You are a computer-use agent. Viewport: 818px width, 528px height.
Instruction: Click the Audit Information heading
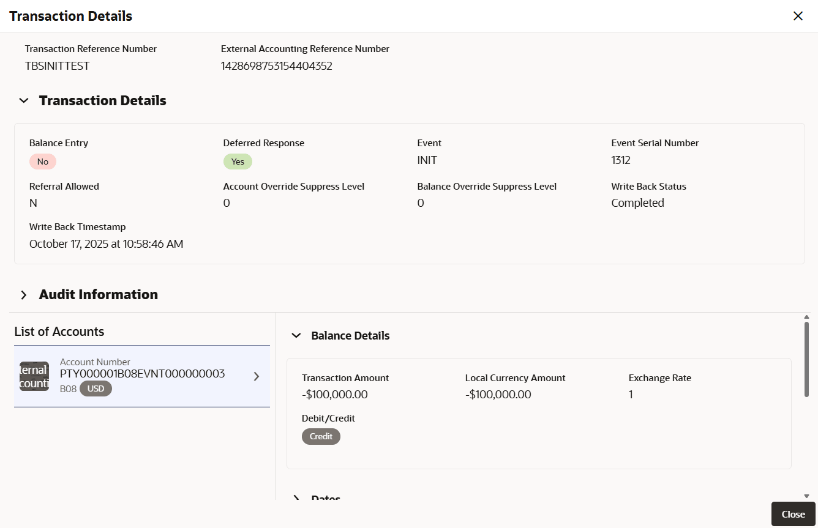point(98,295)
